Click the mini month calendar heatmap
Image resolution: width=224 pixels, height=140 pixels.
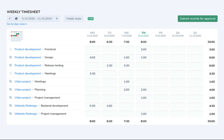[17, 36]
